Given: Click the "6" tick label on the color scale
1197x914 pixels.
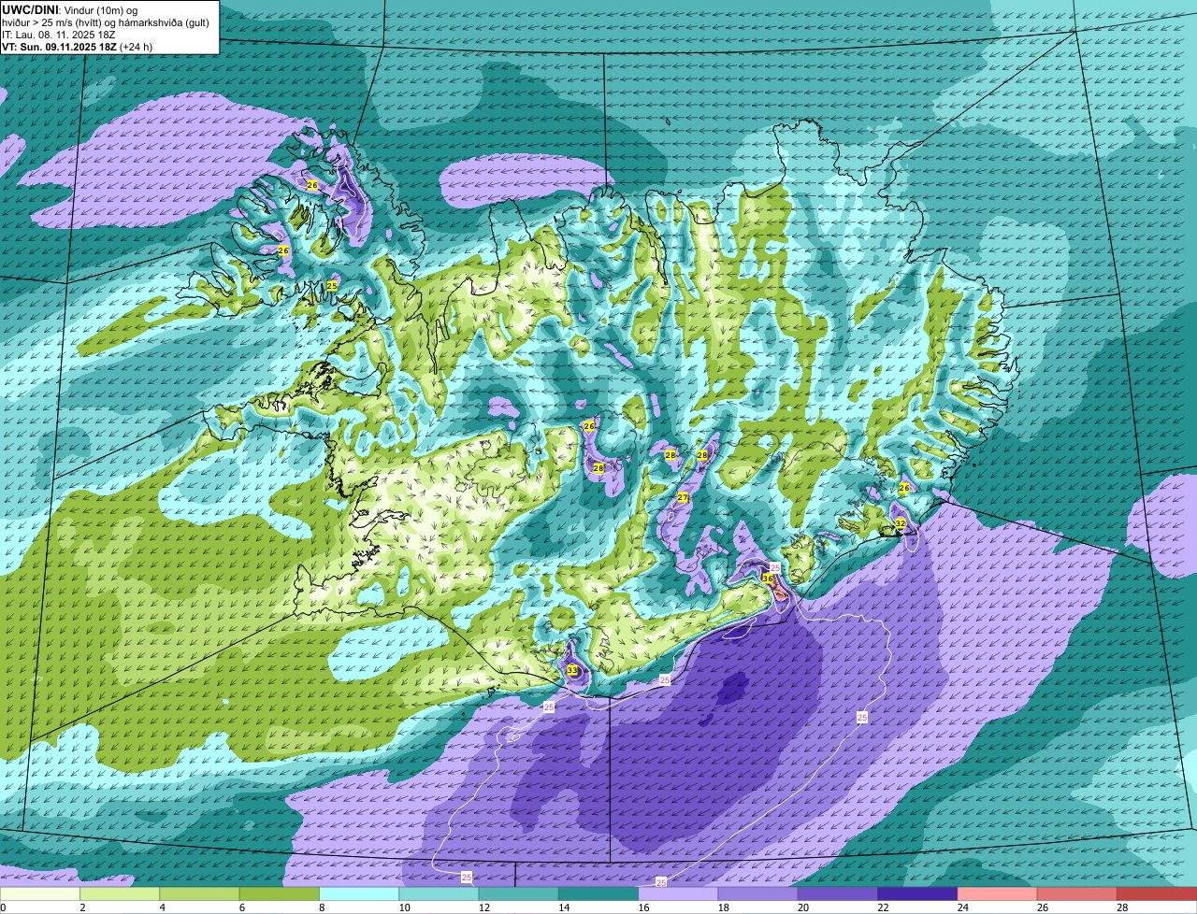Looking at the screenshot, I should pyautogui.click(x=241, y=907).
